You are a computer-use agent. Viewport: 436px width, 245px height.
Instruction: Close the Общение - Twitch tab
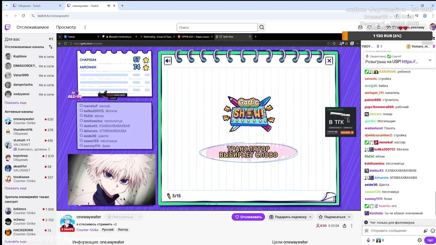coord(60,5)
